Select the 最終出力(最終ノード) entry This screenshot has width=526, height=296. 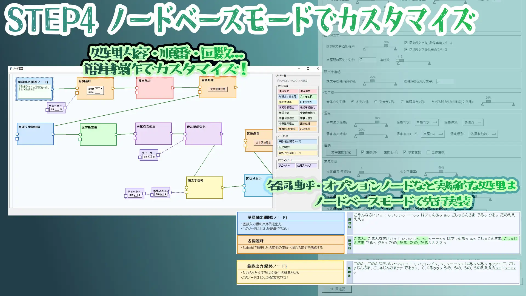tap(297, 153)
